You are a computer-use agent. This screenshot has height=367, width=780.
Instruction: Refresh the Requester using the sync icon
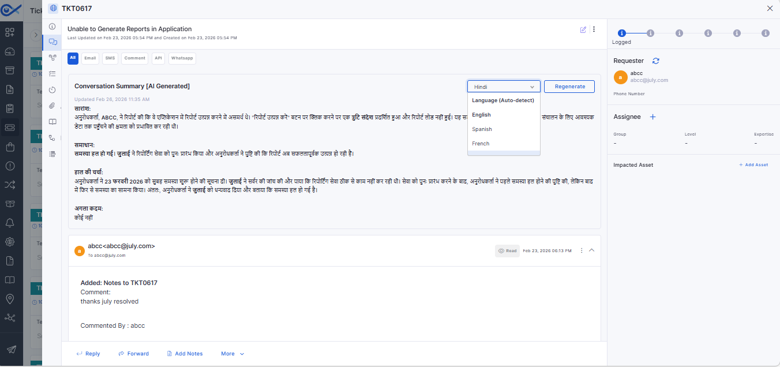(x=656, y=61)
